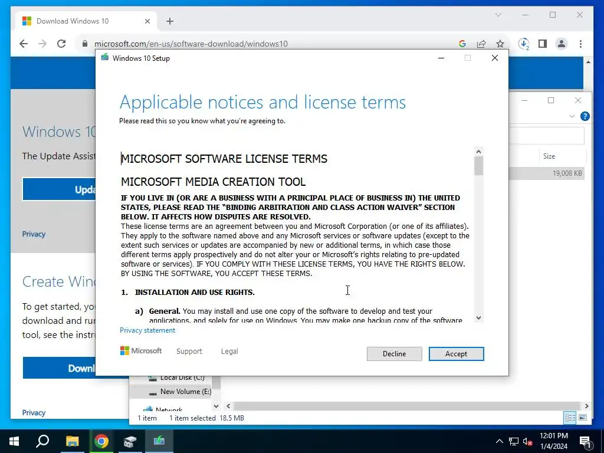Click the address bar URL
This screenshot has width=604, height=453.
coord(191,44)
